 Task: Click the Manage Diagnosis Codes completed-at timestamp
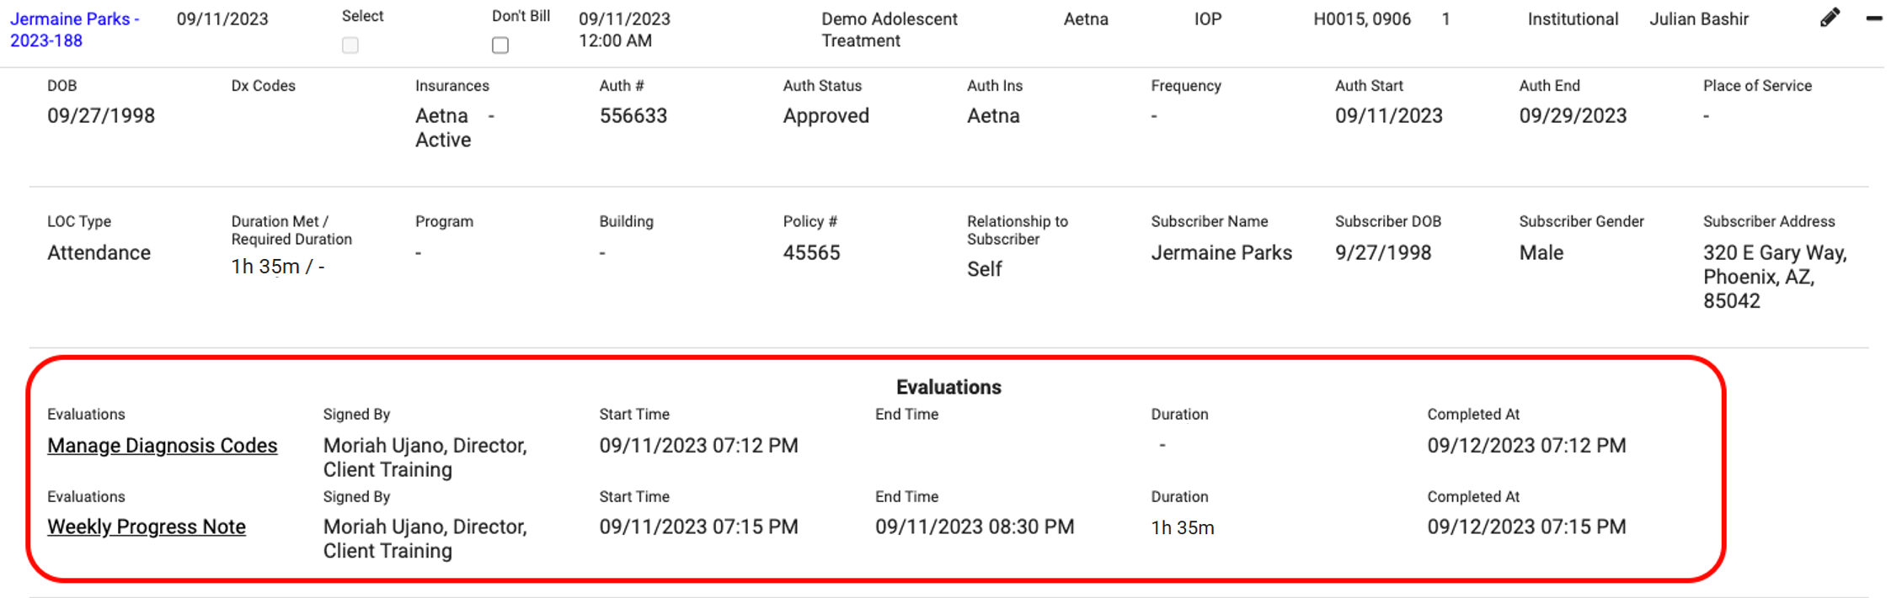[x=1526, y=446]
